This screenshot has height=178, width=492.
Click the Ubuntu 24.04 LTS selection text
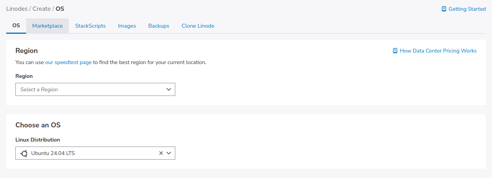53,153
